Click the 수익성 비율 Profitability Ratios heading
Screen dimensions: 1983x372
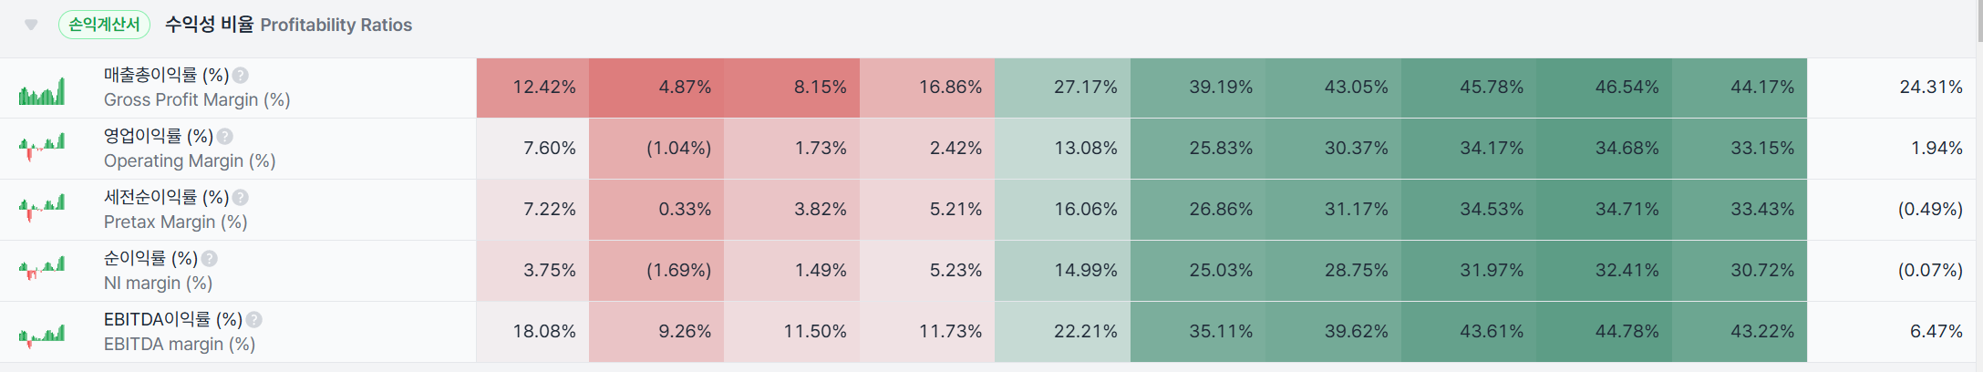pos(288,25)
